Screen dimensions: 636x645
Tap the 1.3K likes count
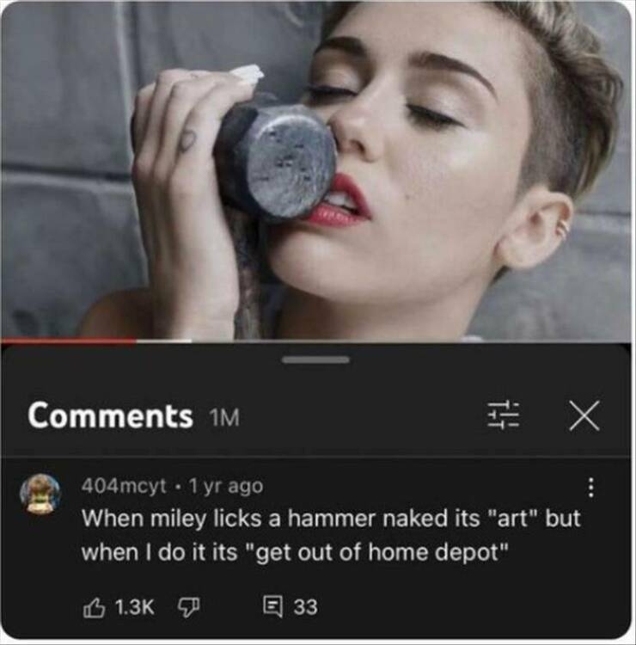(134, 607)
